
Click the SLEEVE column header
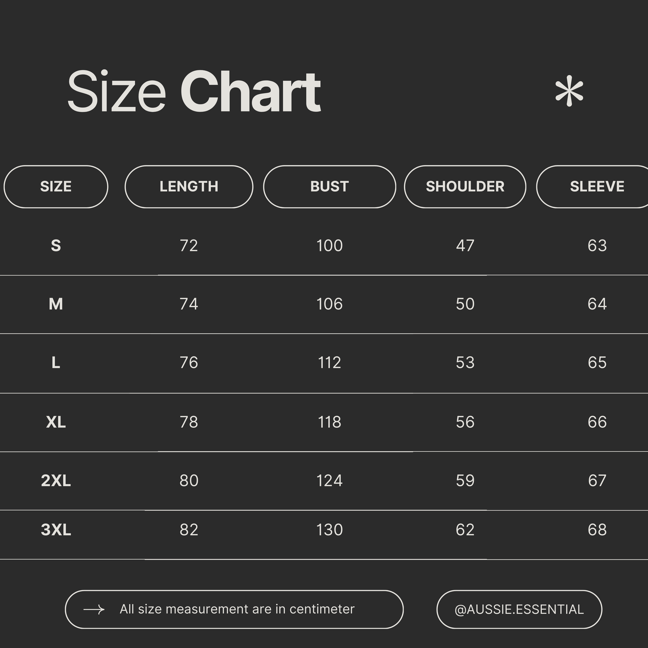(x=597, y=187)
